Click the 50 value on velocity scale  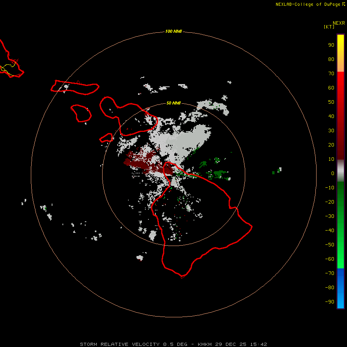[x=331, y=102]
